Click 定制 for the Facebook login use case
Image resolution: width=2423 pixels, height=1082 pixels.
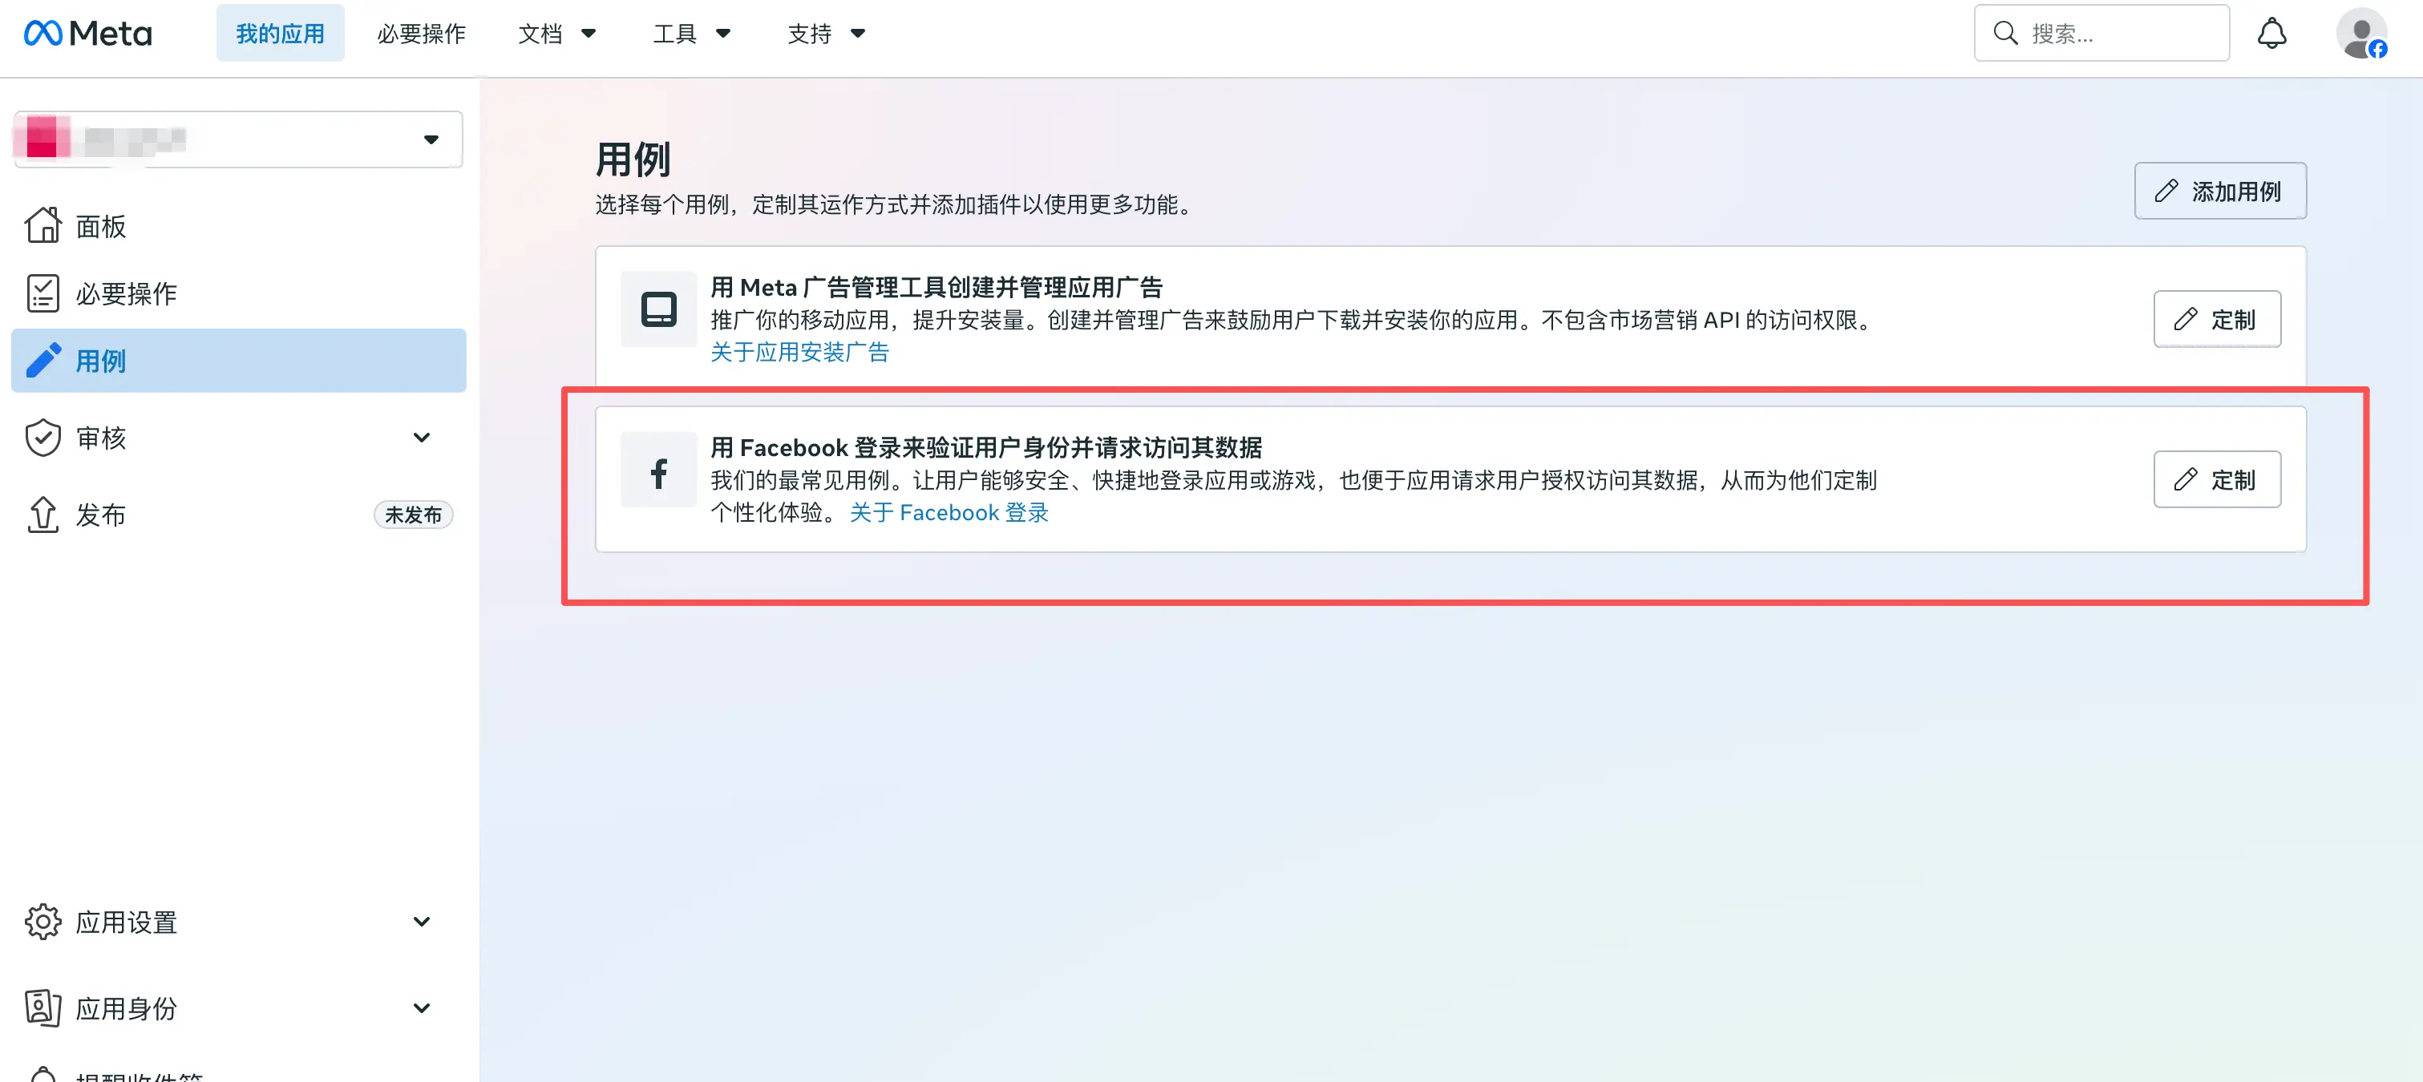(x=2217, y=479)
